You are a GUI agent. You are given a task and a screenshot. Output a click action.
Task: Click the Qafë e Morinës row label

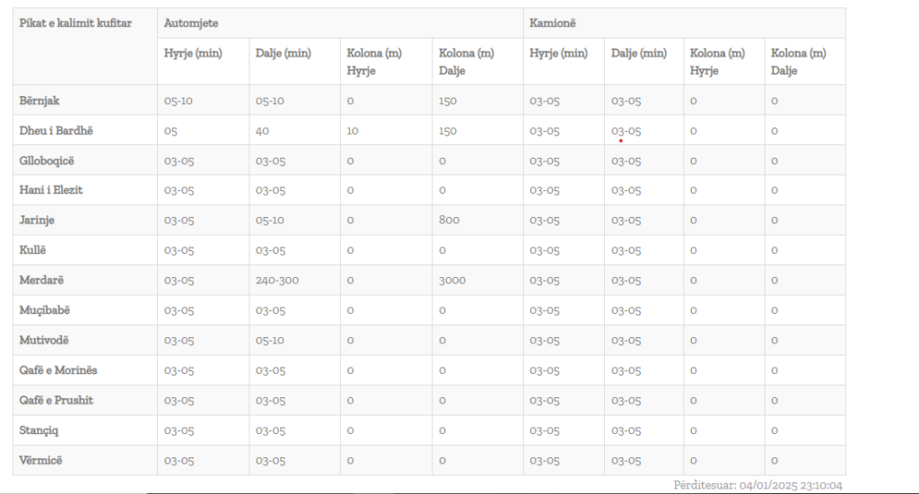click(x=58, y=370)
